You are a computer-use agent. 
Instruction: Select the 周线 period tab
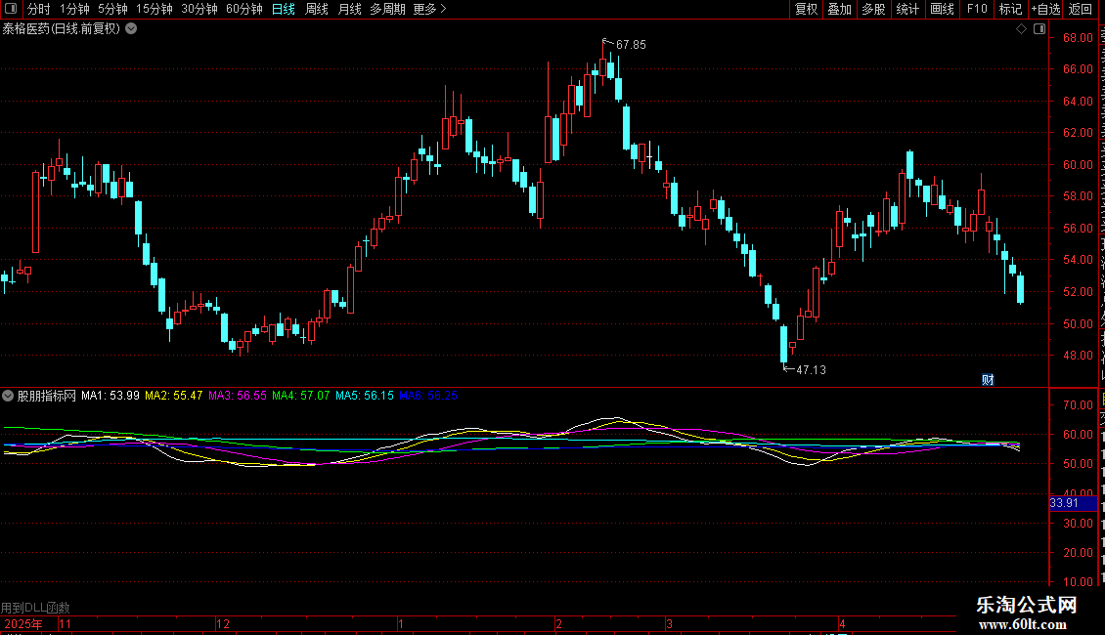pos(317,9)
